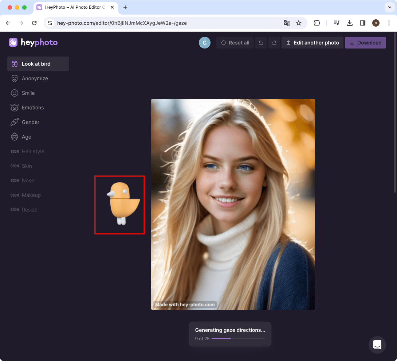Open the Anonymize tool
The image size is (397, 361).
(35, 78)
